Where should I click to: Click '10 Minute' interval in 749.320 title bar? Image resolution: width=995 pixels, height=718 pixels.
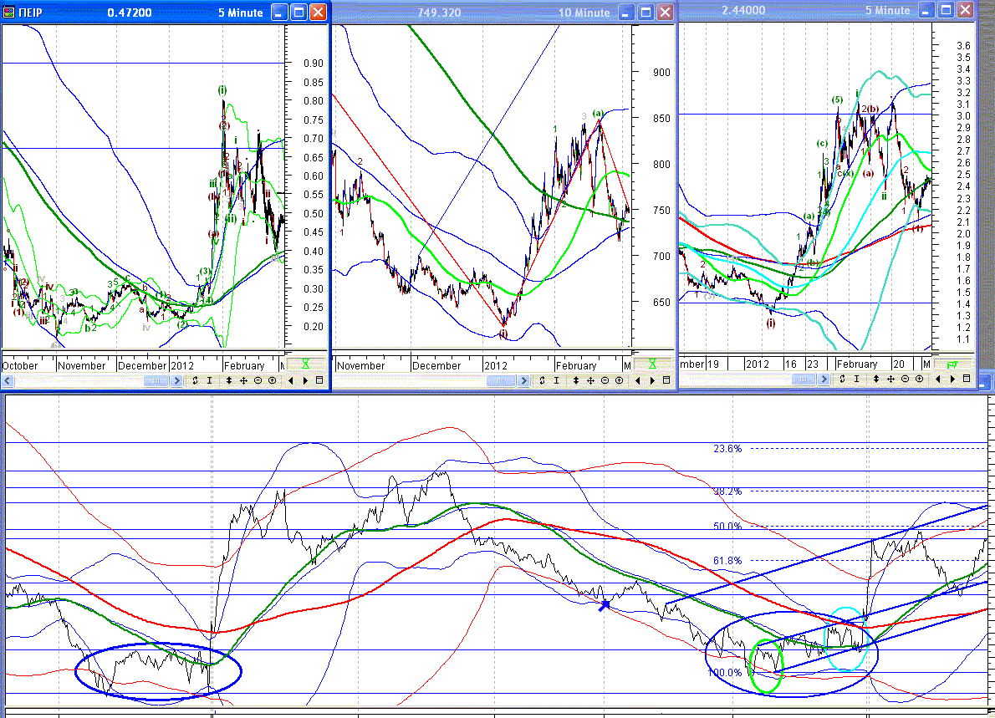(x=584, y=13)
